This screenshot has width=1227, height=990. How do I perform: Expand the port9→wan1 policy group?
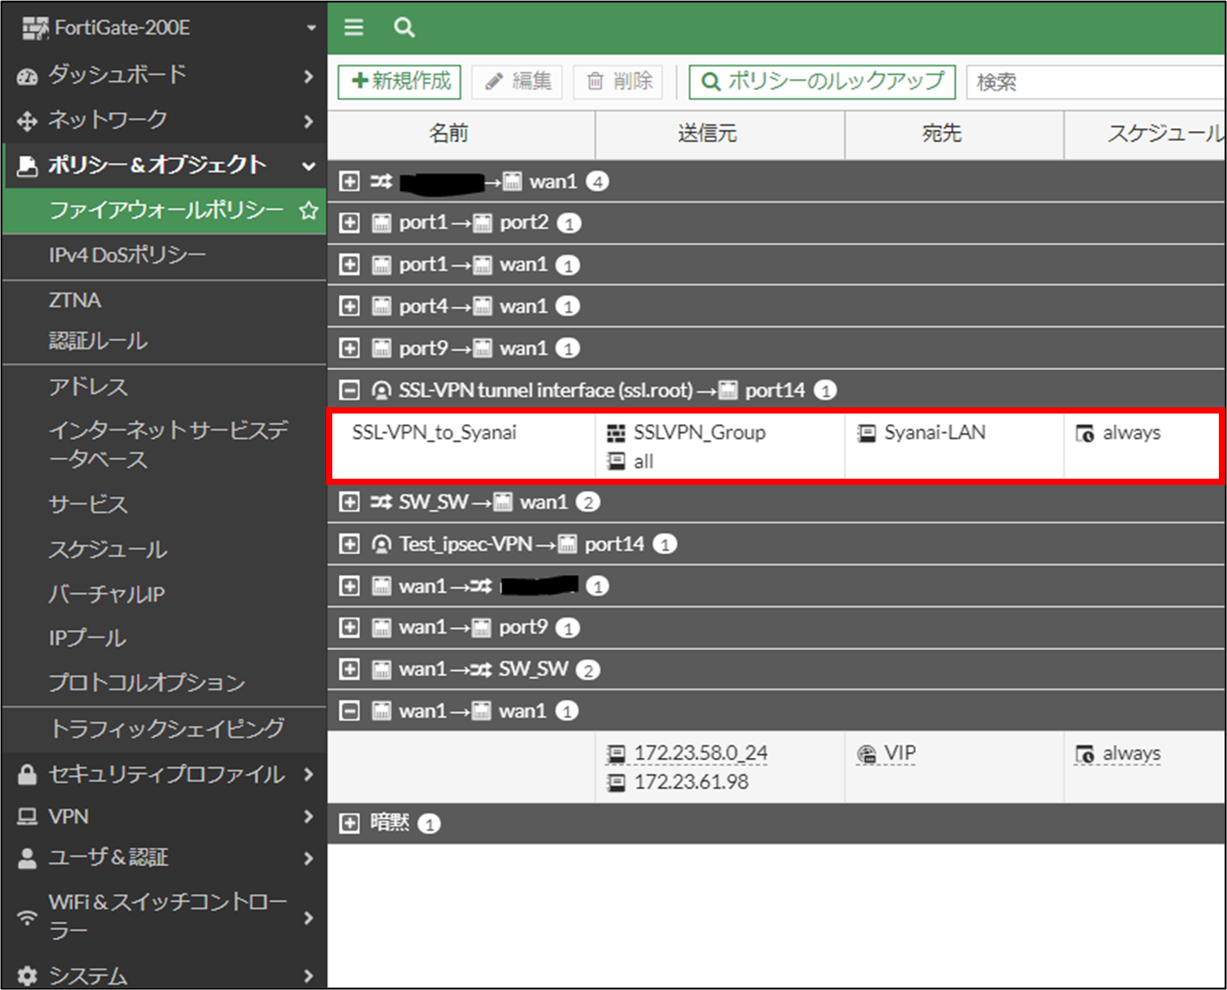pos(349,348)
